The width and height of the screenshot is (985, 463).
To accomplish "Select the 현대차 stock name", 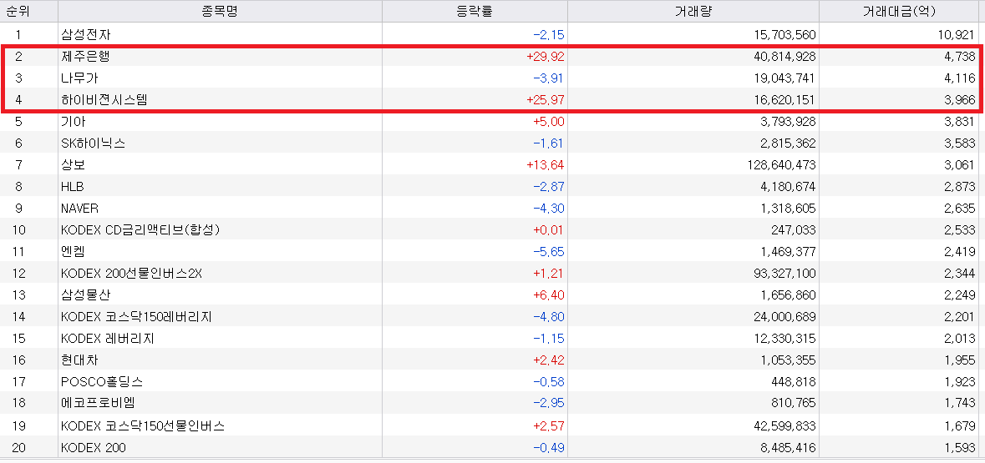I will tap(79, 360).
